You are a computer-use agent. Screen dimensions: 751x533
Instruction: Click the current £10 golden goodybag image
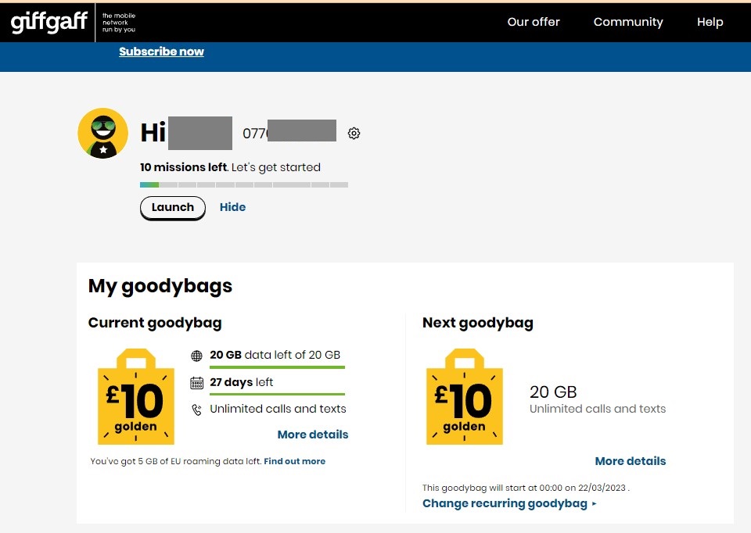click(x=136, y=397)
